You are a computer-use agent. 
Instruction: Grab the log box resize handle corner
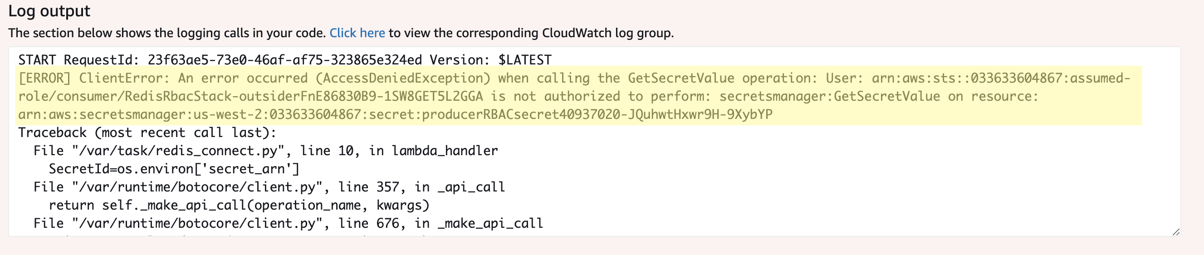pos(1176,232)
